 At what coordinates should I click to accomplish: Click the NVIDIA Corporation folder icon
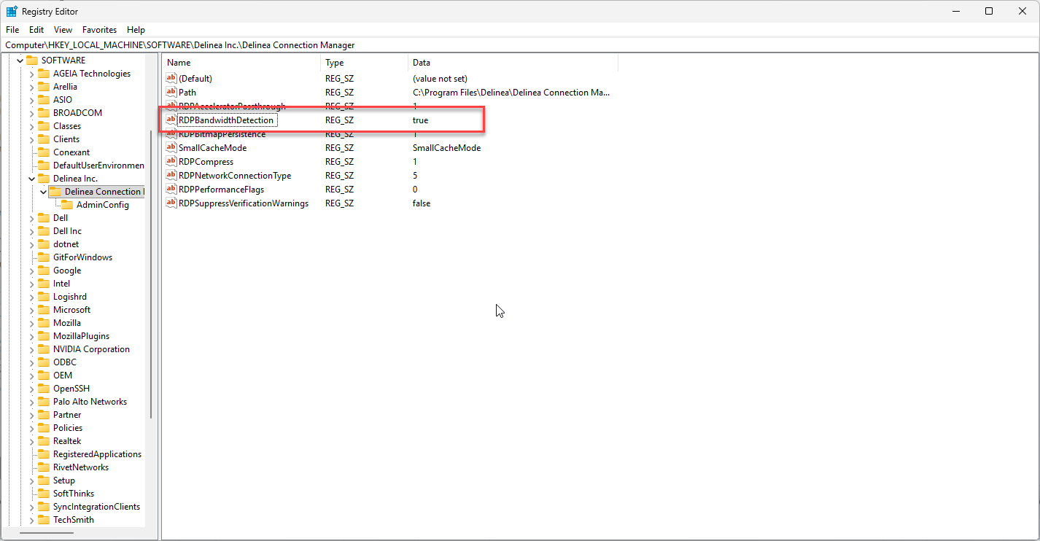coord(44,349)
